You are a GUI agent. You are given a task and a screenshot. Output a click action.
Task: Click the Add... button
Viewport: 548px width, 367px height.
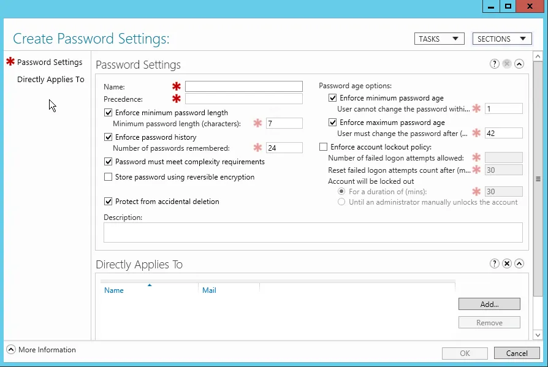[x=489, y=304]
